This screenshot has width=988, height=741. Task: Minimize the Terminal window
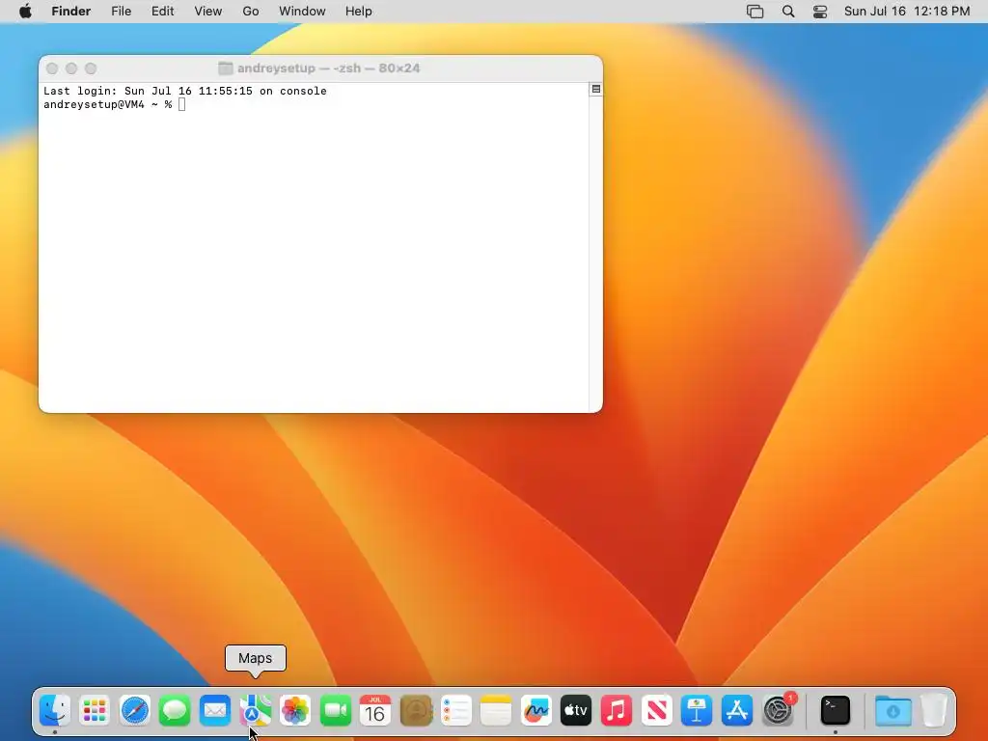click(71, 69)
